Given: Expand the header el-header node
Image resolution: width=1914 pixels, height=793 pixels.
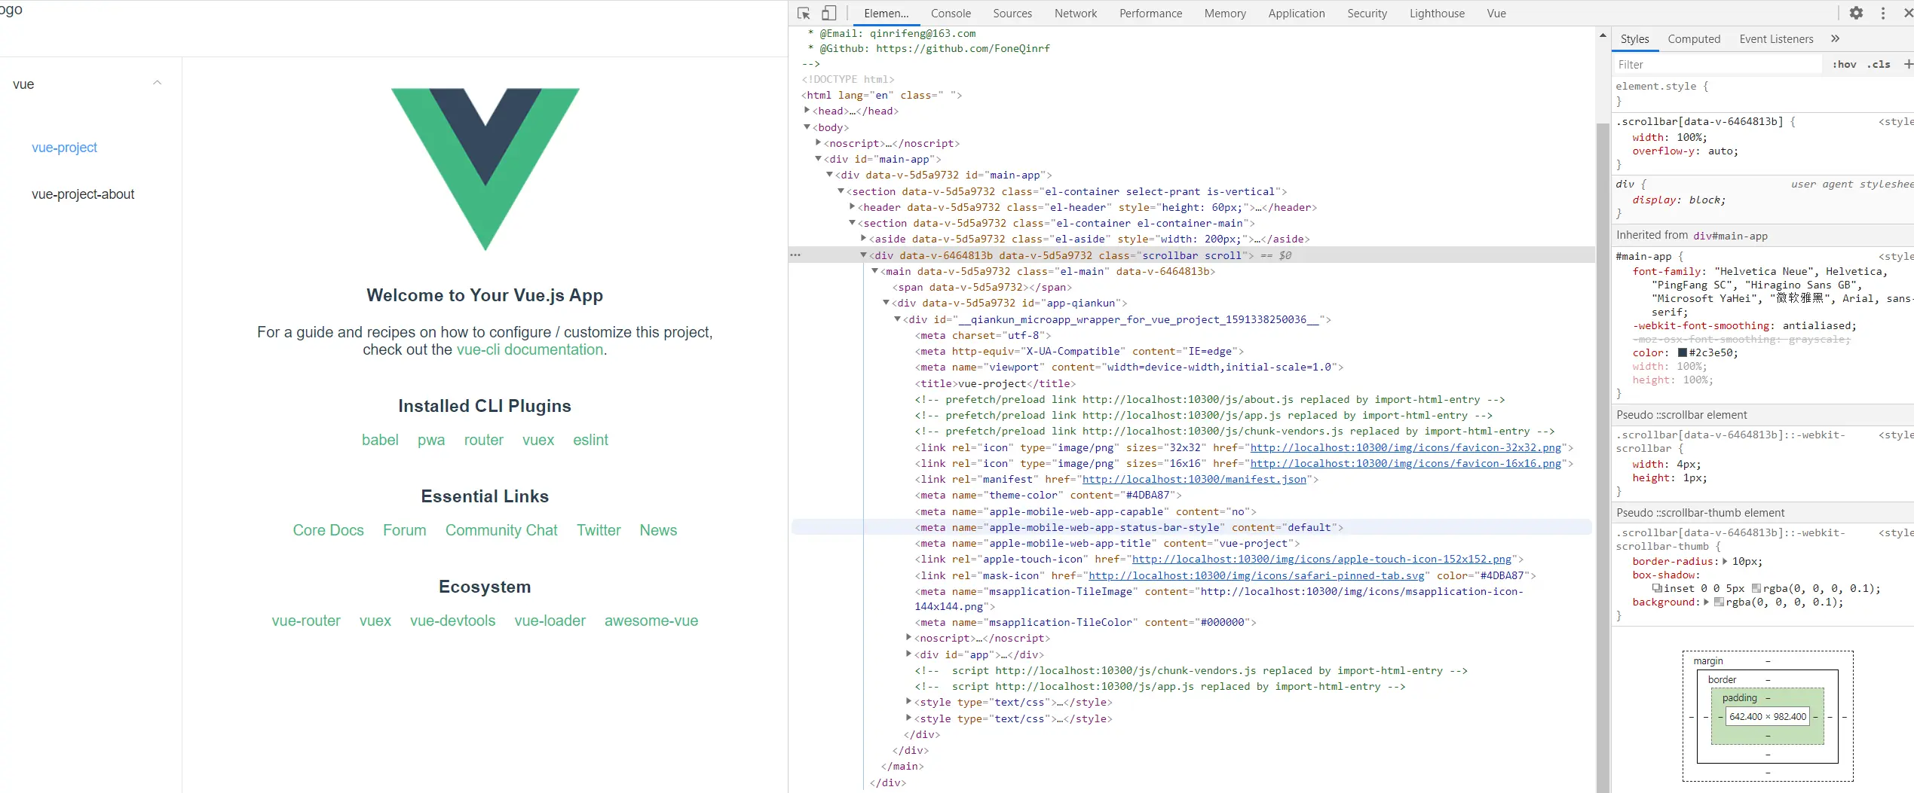Looking at the screenshot, I should click(x=853, y=207).
